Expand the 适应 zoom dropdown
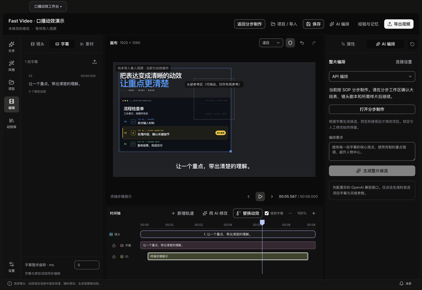This screenshot has height=290, width=422. [x=271, y=43]
